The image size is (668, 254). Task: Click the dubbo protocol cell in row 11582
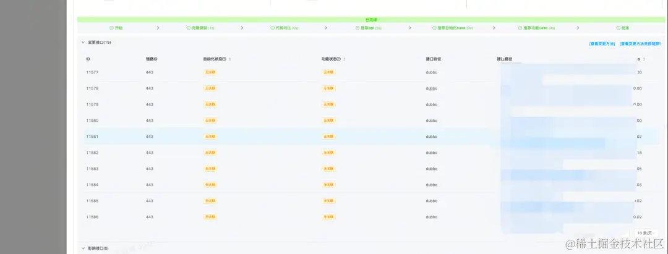[432, 153]
